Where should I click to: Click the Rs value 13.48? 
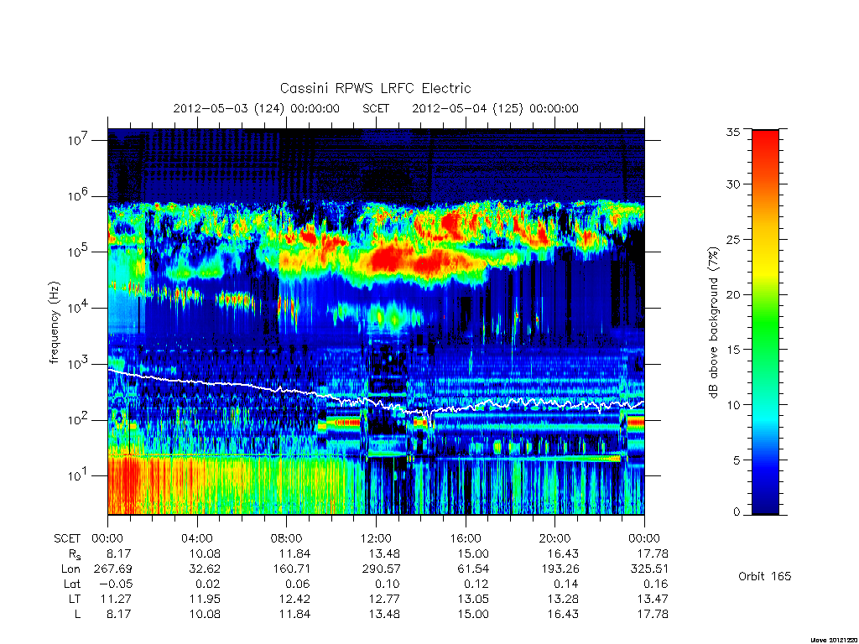pos(384,553)
